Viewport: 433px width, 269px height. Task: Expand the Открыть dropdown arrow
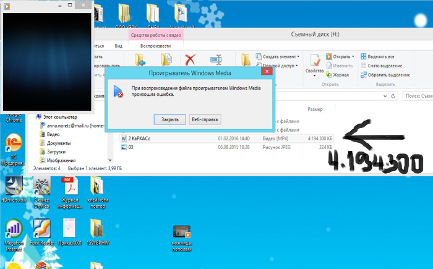353,57
